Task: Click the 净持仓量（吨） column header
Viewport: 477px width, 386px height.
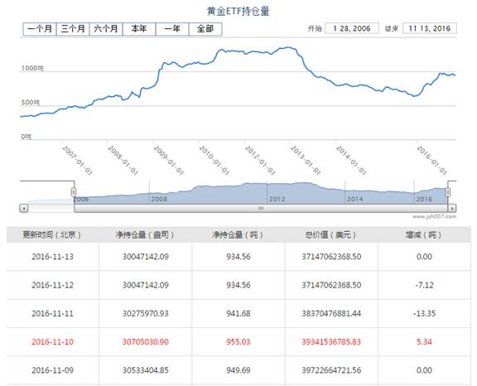Action: pyautogui.click(x=238, y=234)
